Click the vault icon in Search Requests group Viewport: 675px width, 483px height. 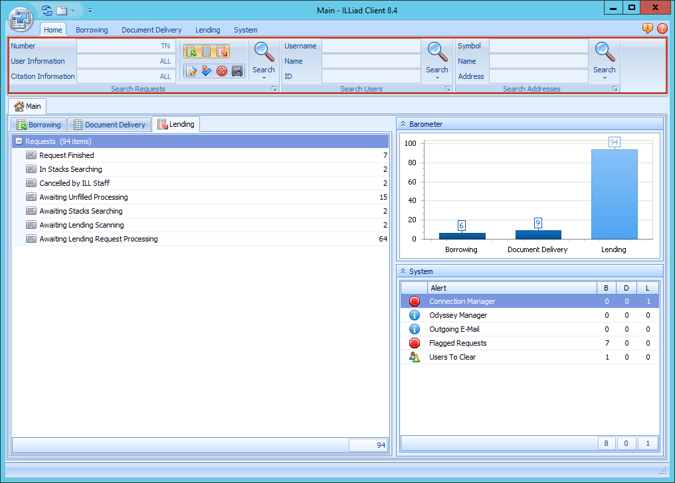coord(237,71)
